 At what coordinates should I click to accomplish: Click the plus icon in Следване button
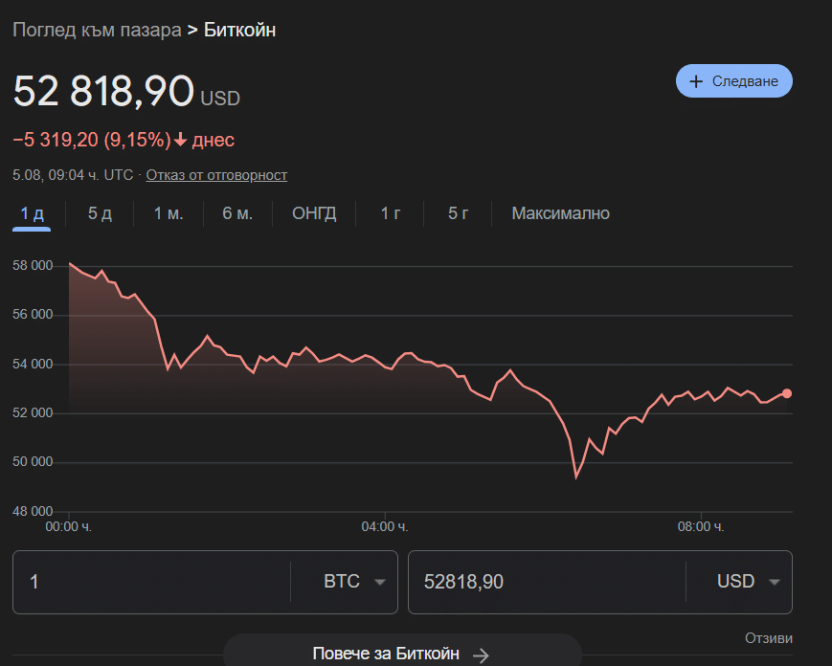[x=696, y=81]
